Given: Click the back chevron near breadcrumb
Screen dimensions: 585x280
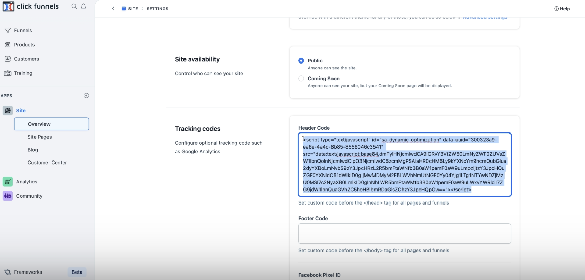Looking at the screenshot, I should click(113, 8).
